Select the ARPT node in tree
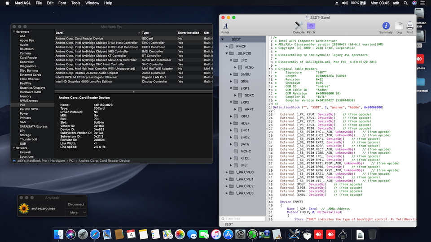This screenshot has height=242, width=431. pyautogui.click(x=249, y=109)
